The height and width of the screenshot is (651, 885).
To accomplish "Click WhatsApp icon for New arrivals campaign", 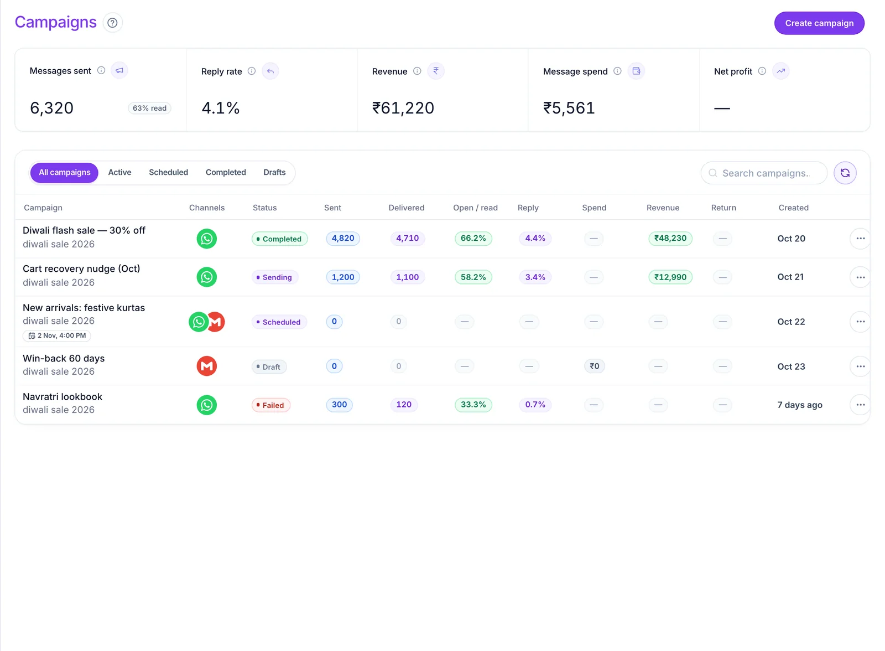I will point(198,322).
